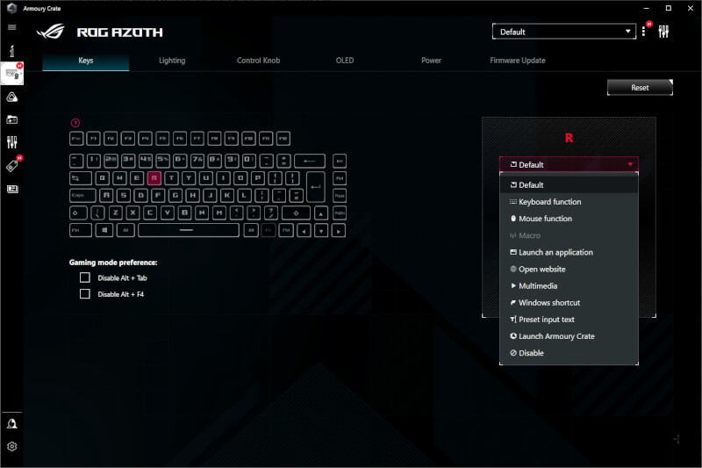Screen dimensions: 702x468
Task: Select the F12 key on the keyboard map
Action: [283, 139]
